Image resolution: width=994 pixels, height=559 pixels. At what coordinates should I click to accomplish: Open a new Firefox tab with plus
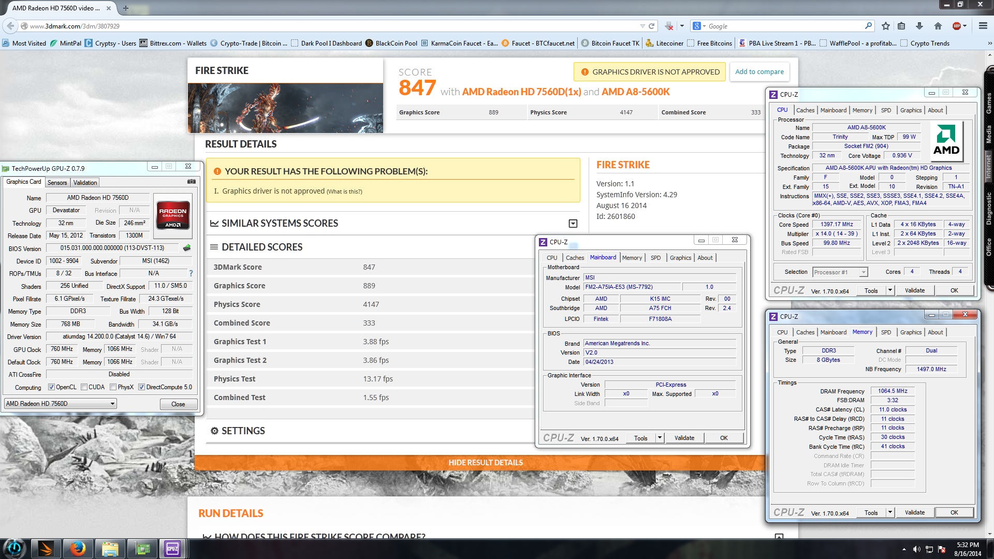[x=125, y=8]
